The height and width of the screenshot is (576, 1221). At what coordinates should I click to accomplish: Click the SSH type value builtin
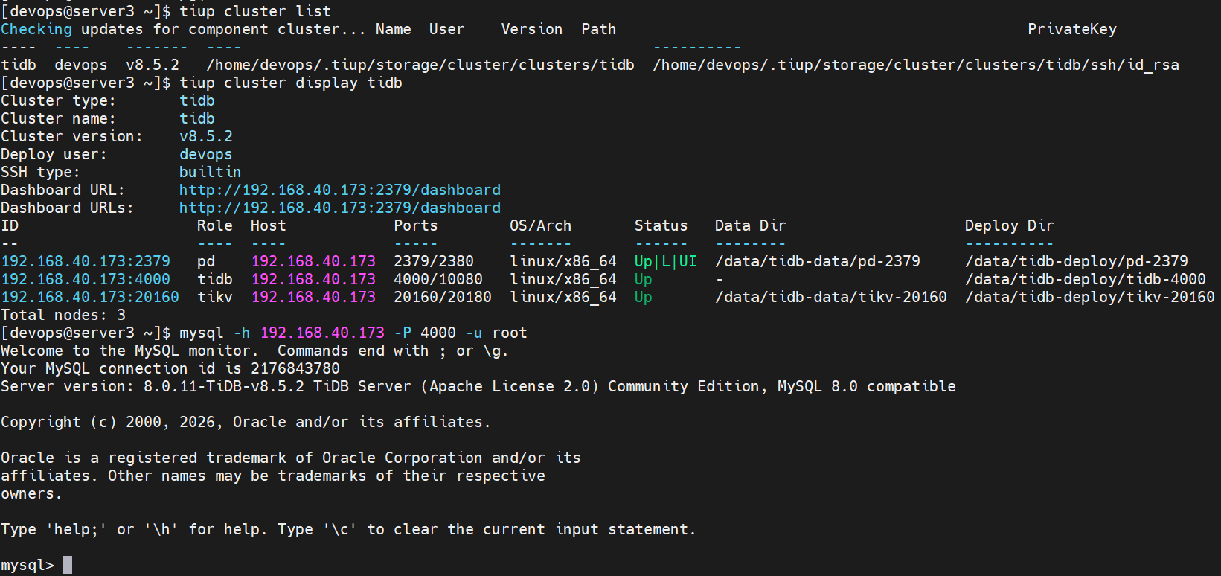click(211, 172)
